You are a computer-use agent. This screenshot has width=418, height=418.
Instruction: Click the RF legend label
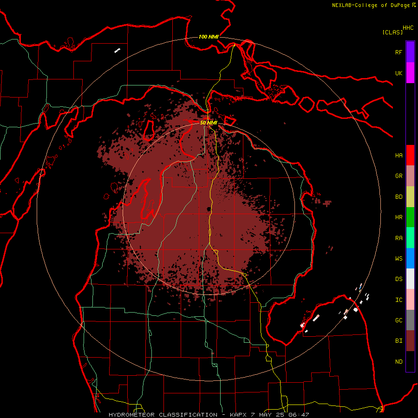(x=398, y=52)
